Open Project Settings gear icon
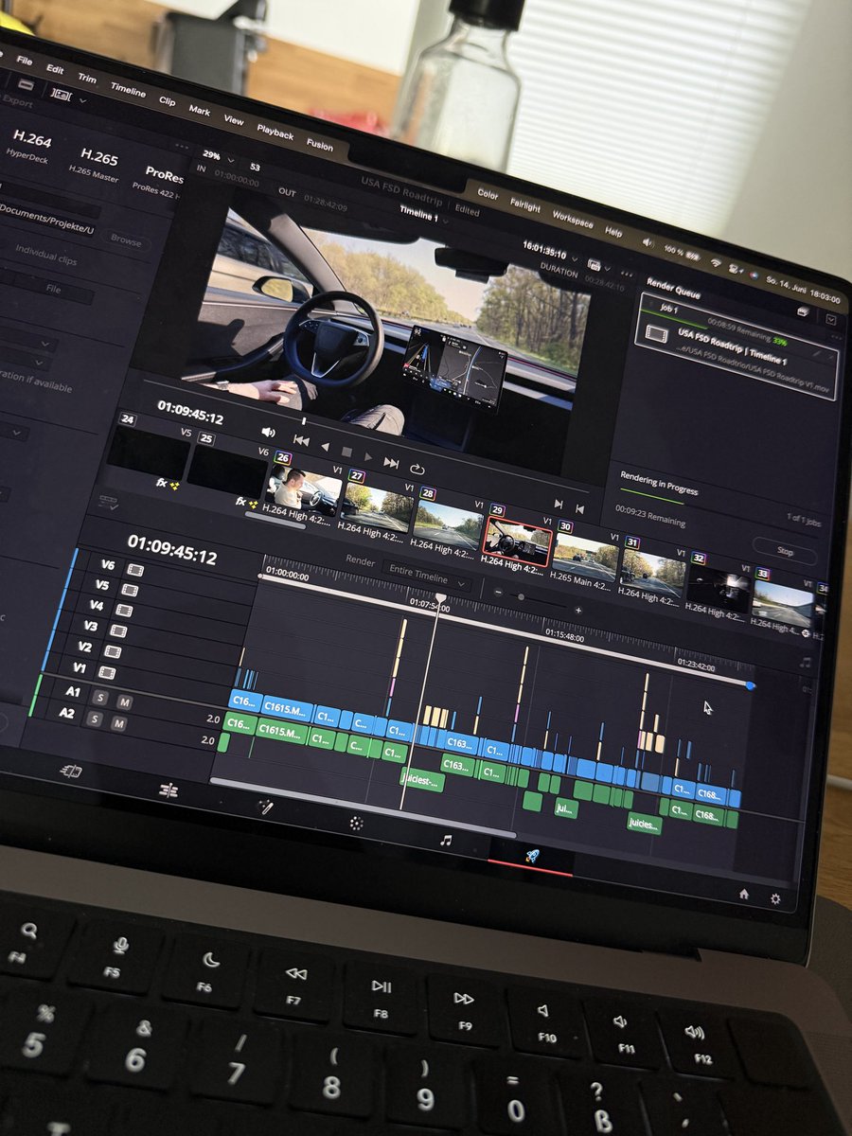 click(x=776, y=898)
